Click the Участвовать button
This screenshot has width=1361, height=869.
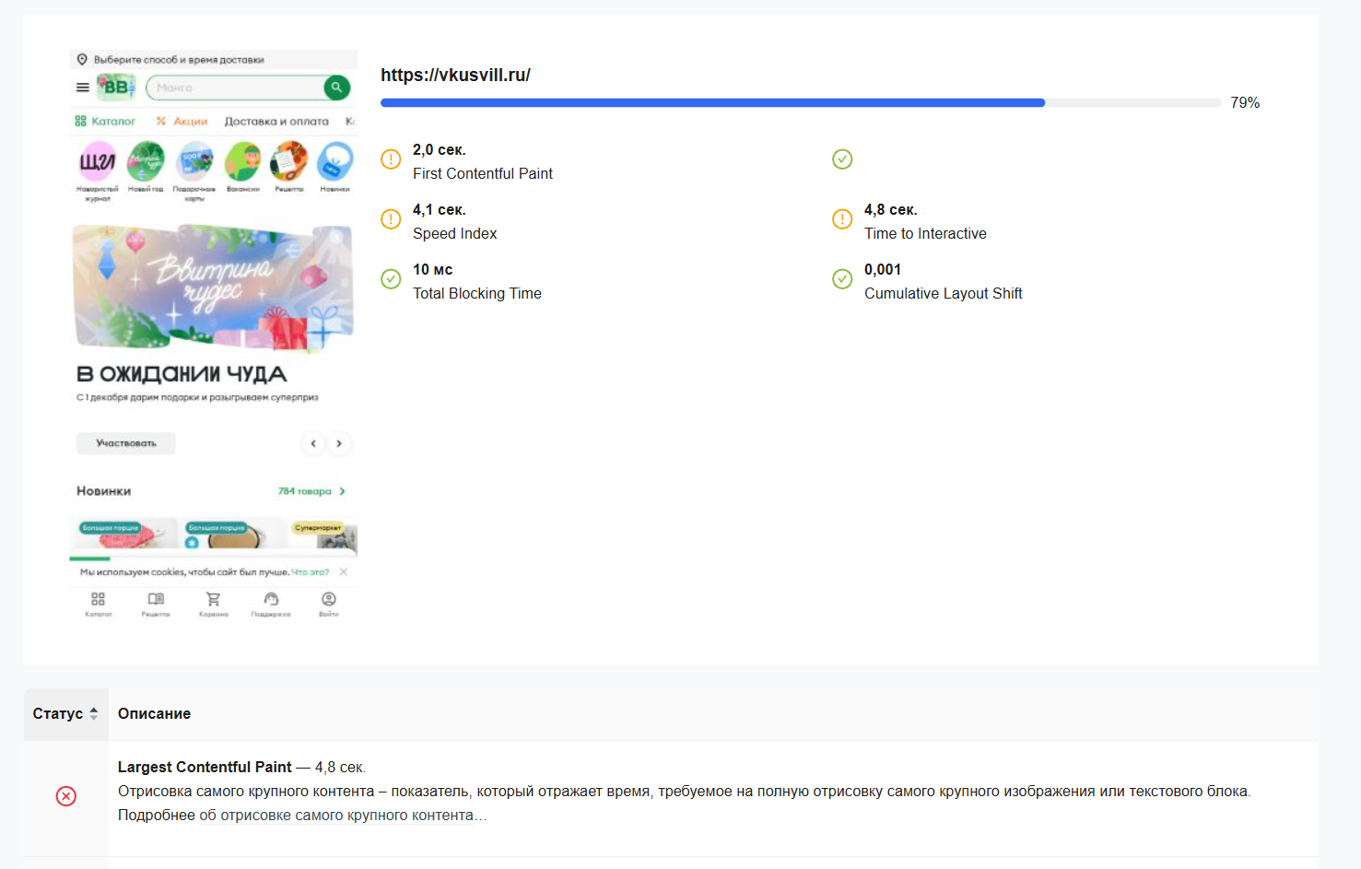click(126, 443)
